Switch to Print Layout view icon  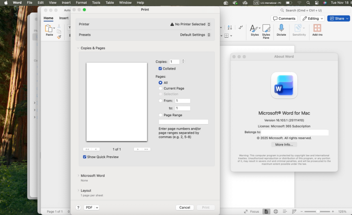[x=266, y=211]
